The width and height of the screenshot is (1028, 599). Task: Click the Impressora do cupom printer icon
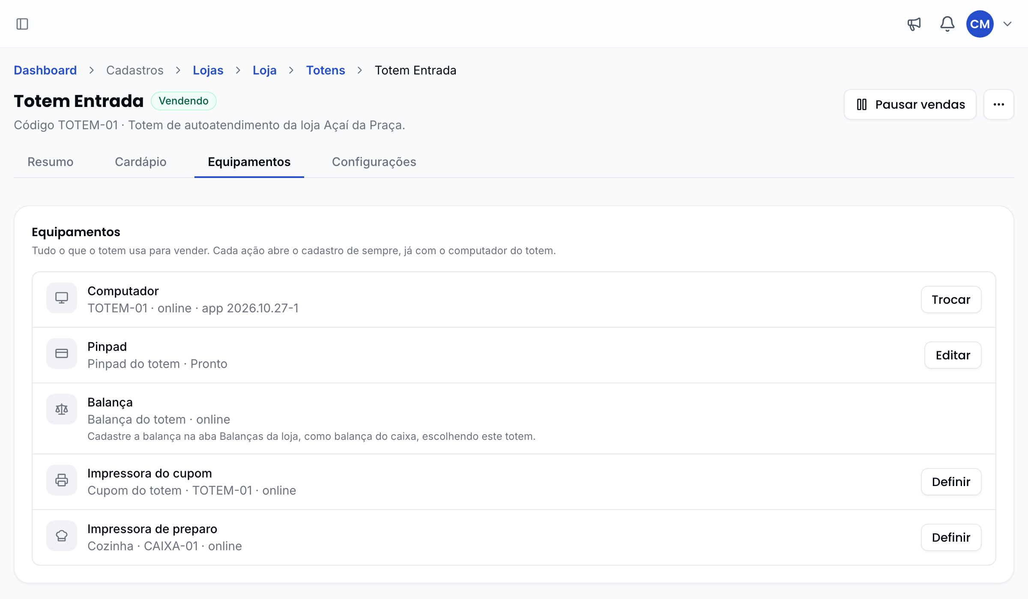click(x=62, y=480)
